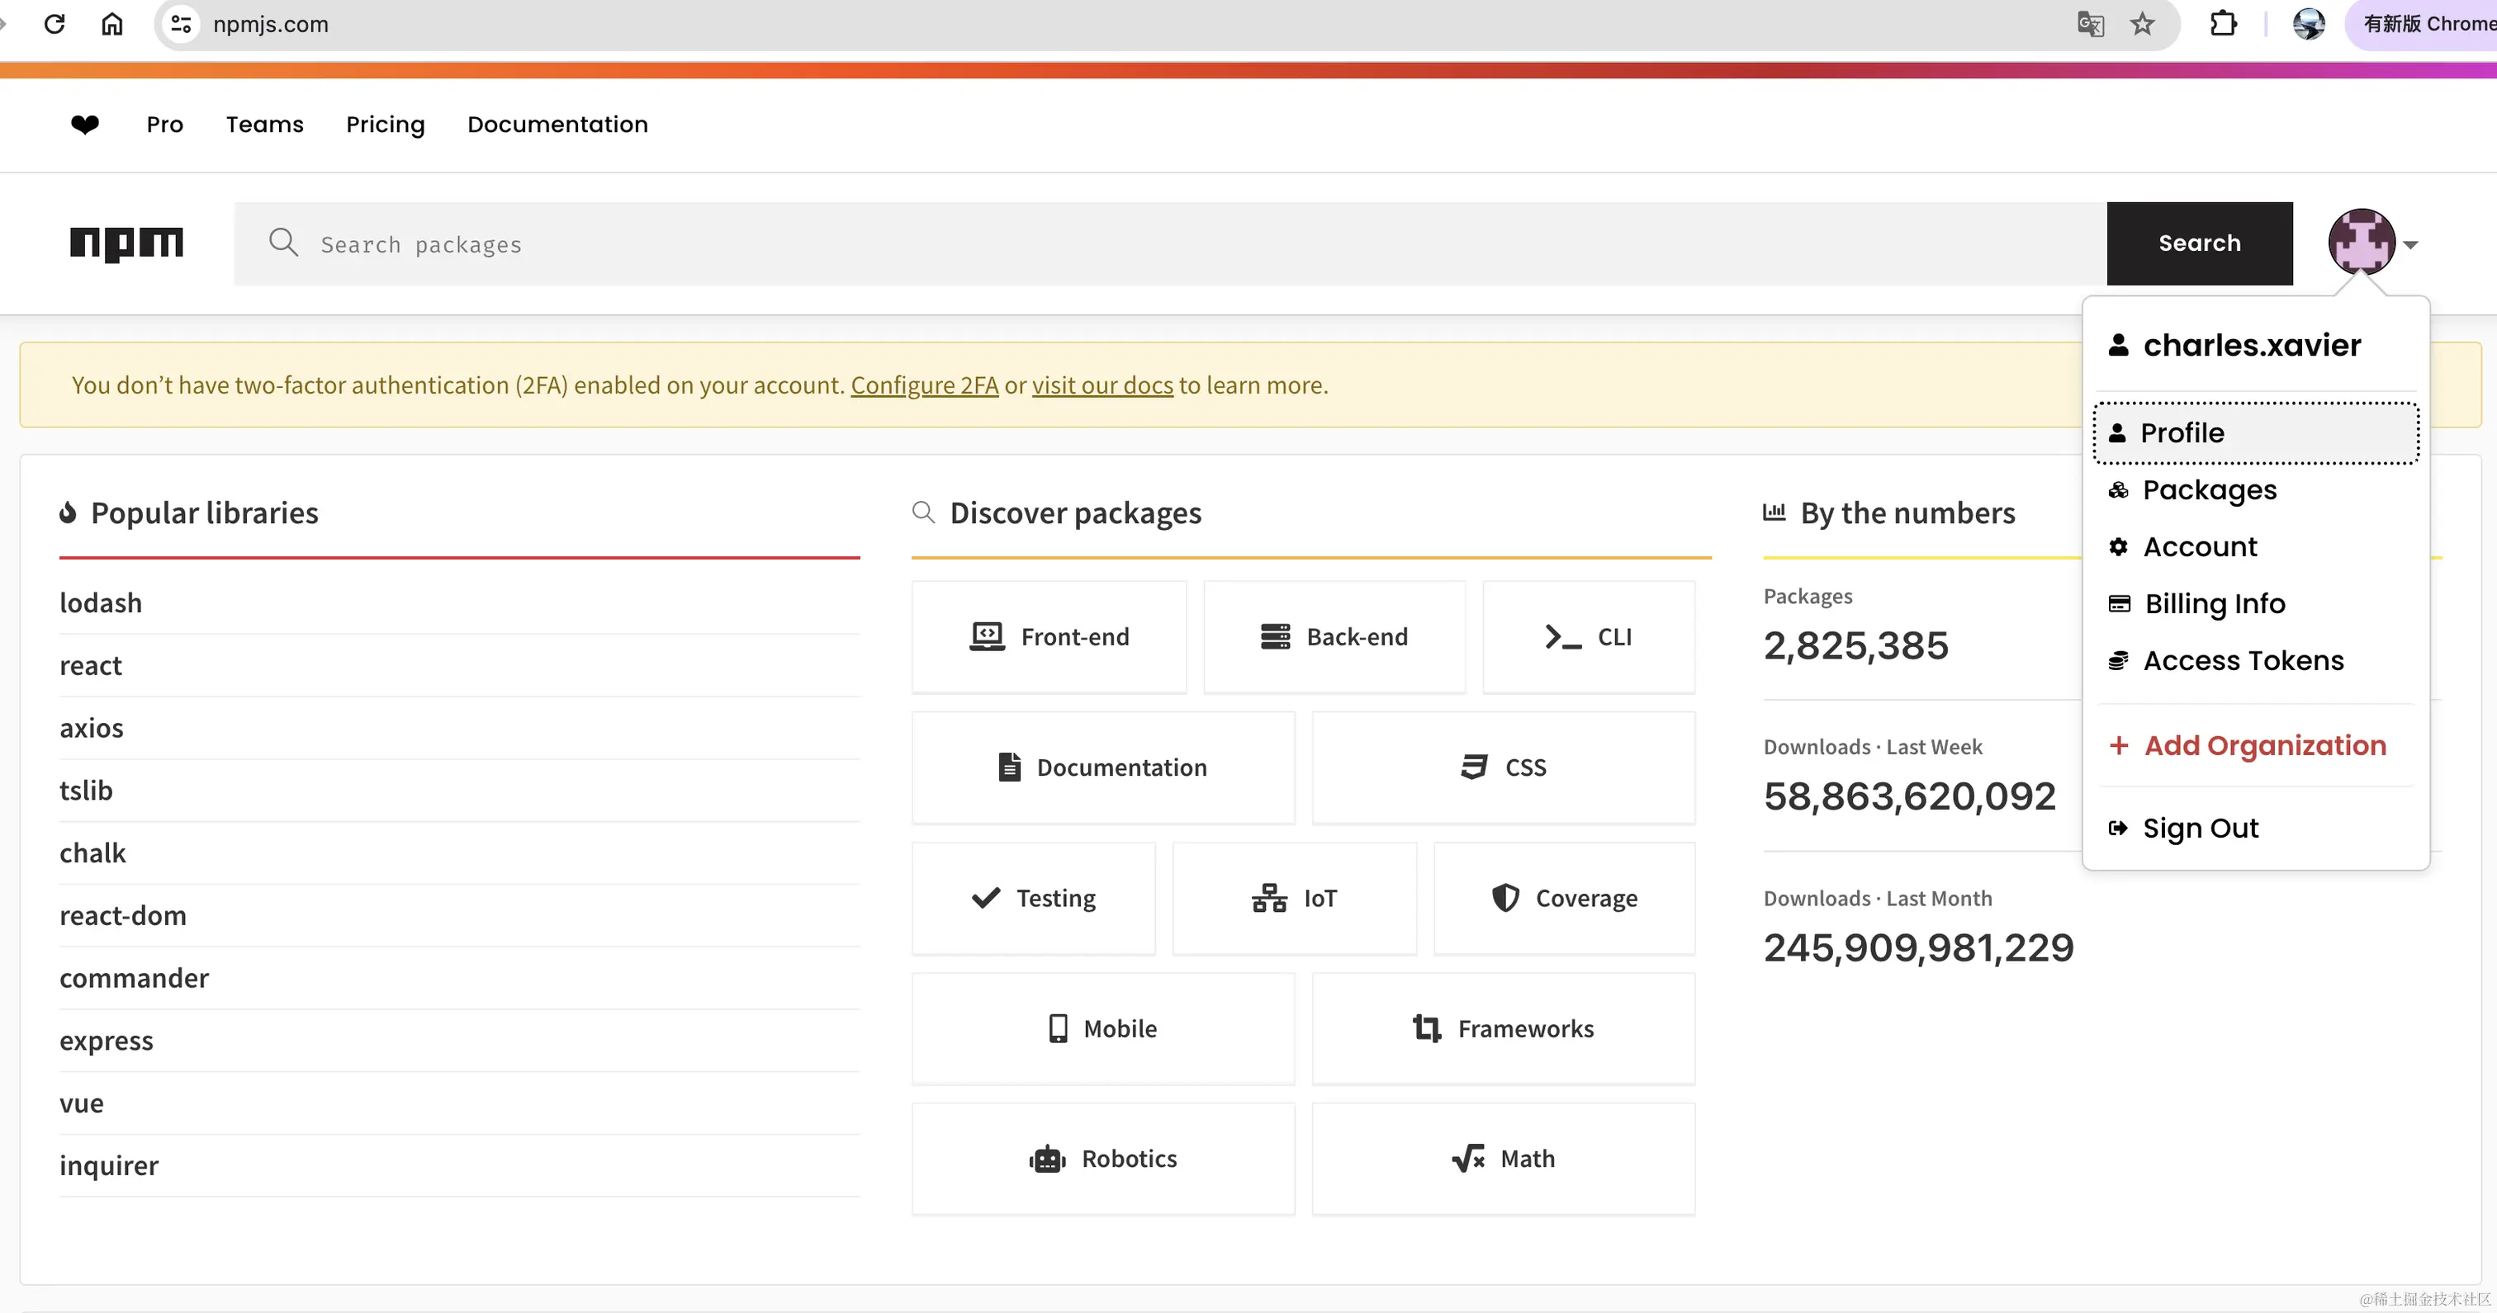
Task: Open the commander library link
Action: tap(134, 978)
